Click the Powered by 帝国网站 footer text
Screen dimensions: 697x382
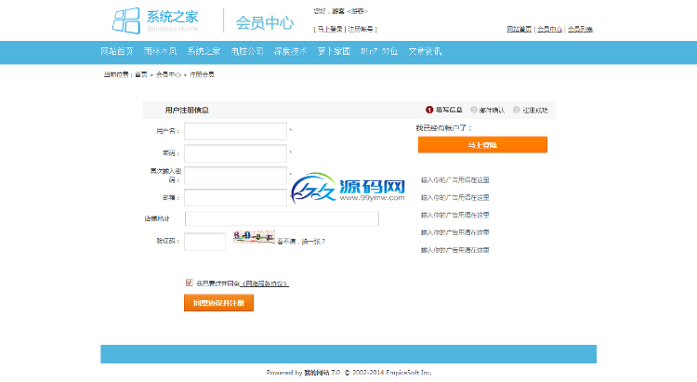(x=303, y=373)
